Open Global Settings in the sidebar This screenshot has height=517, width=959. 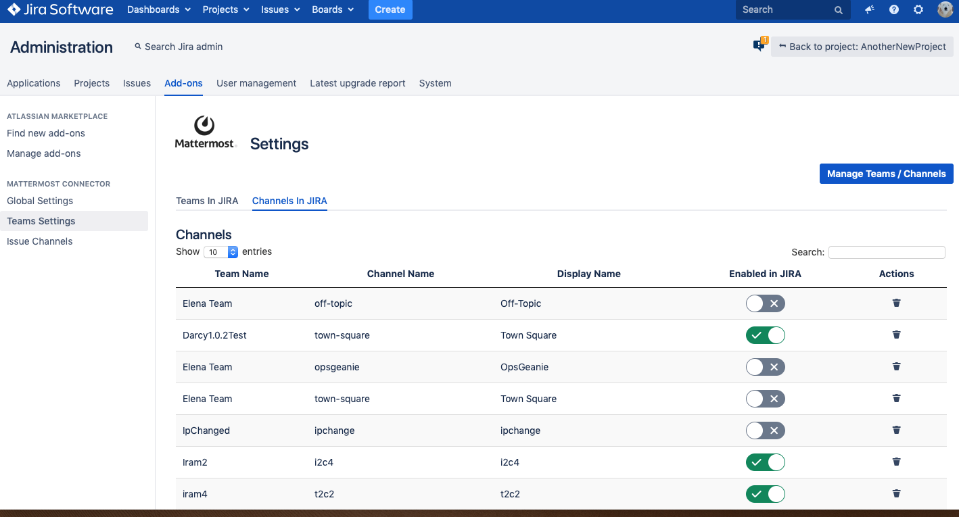[40, 201]
